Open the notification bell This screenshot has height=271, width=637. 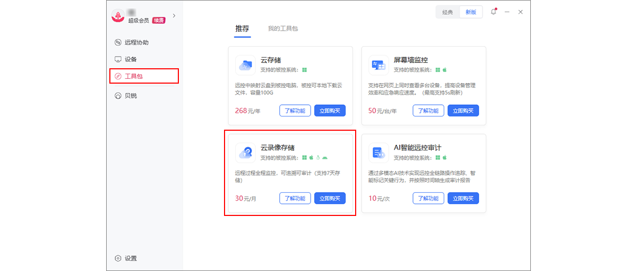pos(494,12)
